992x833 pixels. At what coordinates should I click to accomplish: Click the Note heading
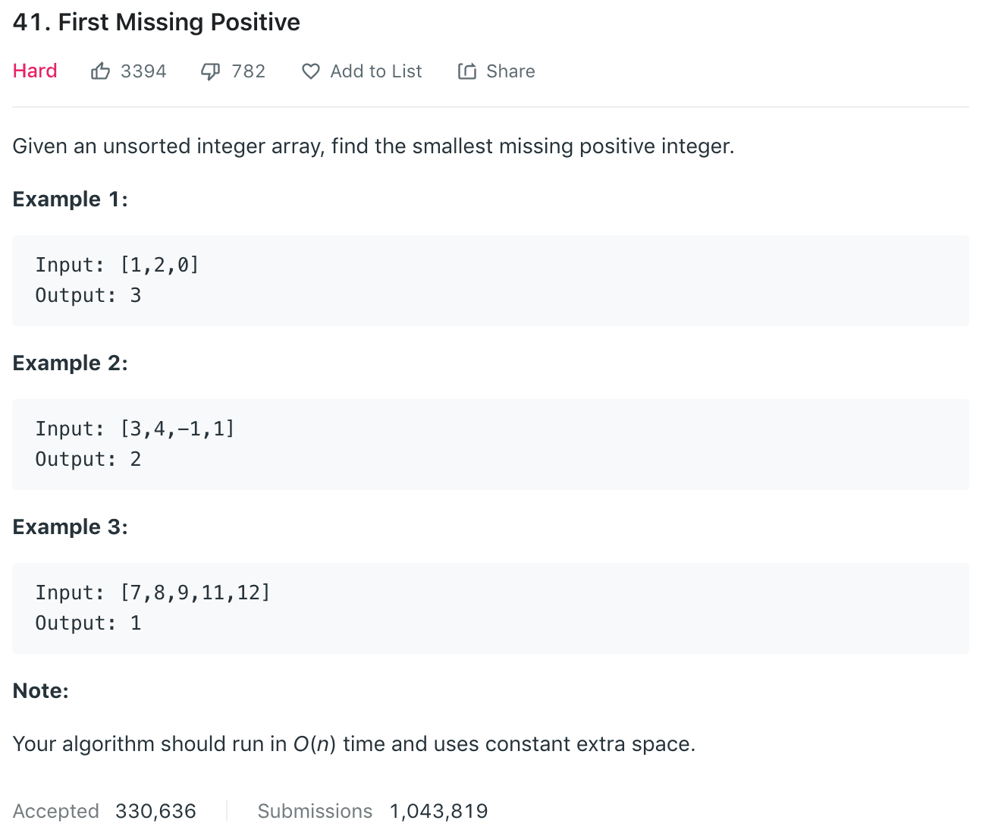pyautogui.click(x=41, y=691)
